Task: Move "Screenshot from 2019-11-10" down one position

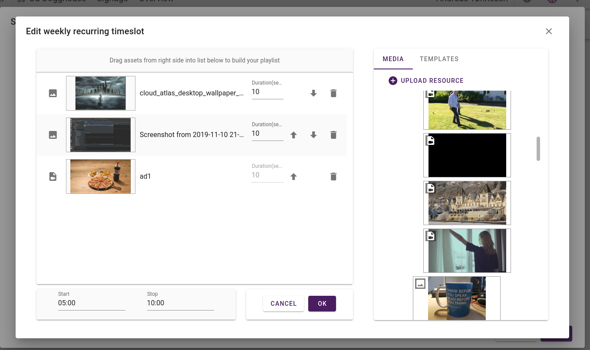Action: [313, 135]
